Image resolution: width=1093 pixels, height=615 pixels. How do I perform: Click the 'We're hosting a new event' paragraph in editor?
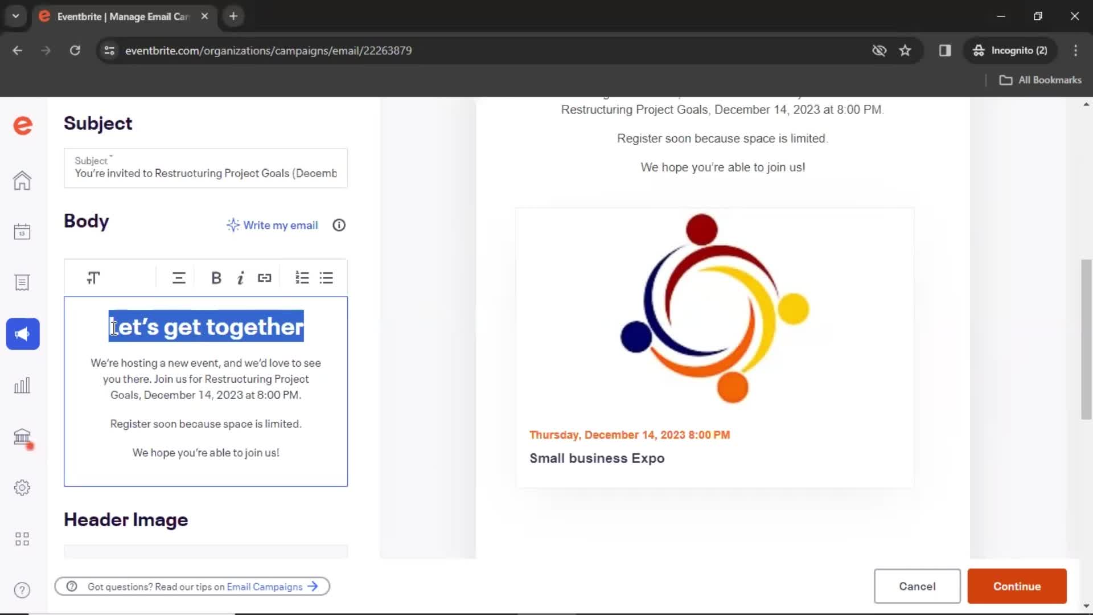[x=206, y=379]
